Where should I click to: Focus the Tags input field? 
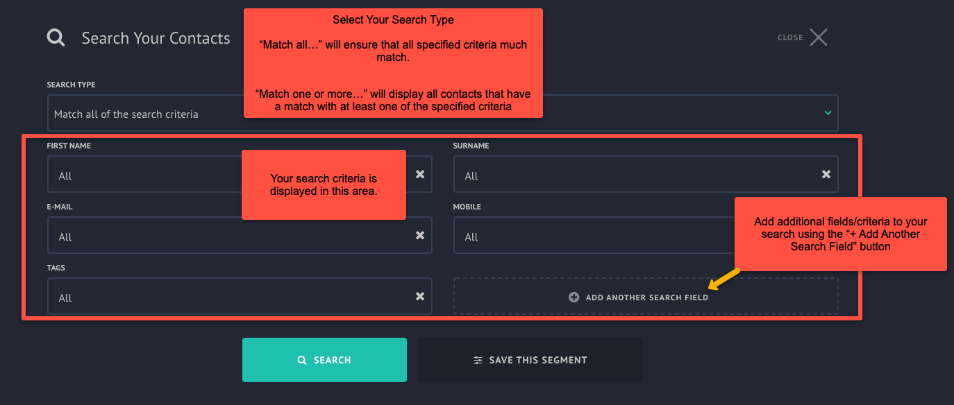[240, 296]
